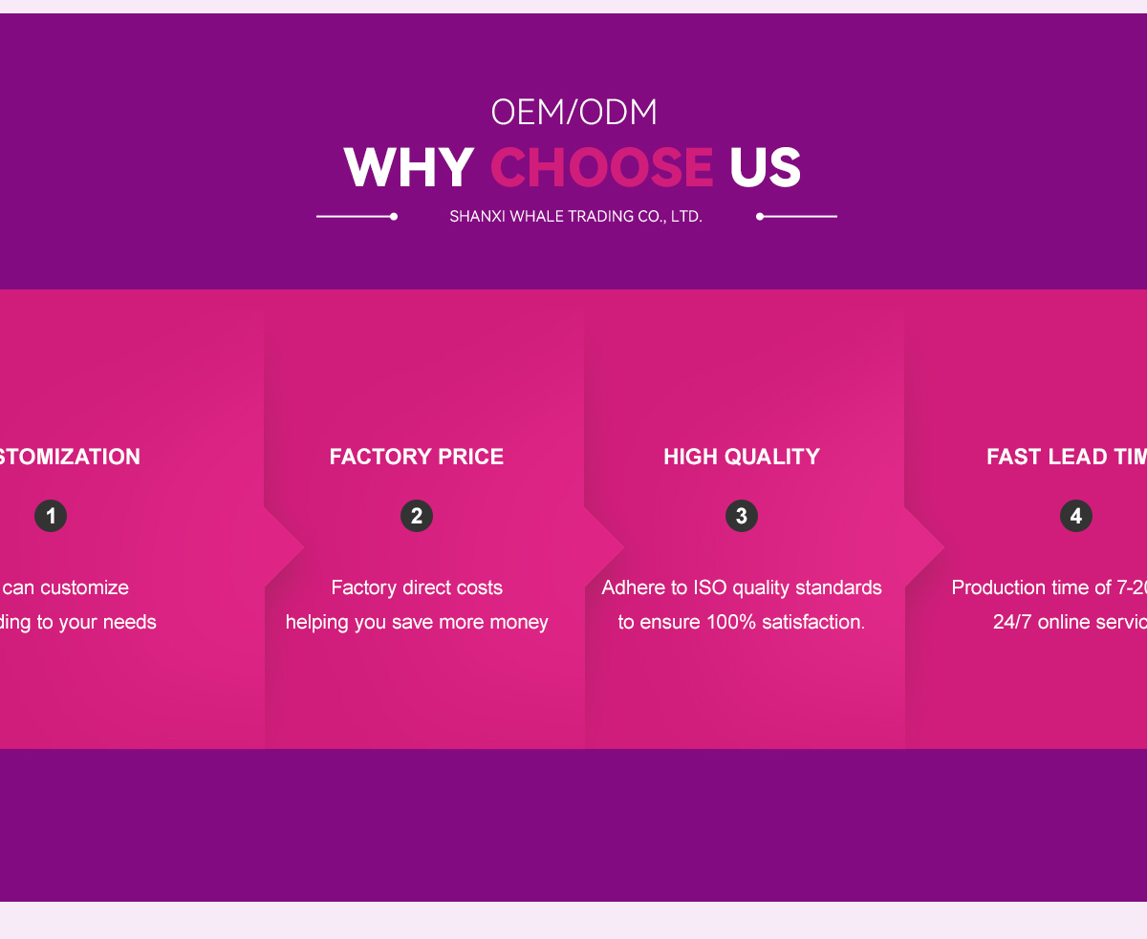Click the word WHY in the headline
The height and width of the screenshot is (939, 1147).
click(x=409, y=168)
